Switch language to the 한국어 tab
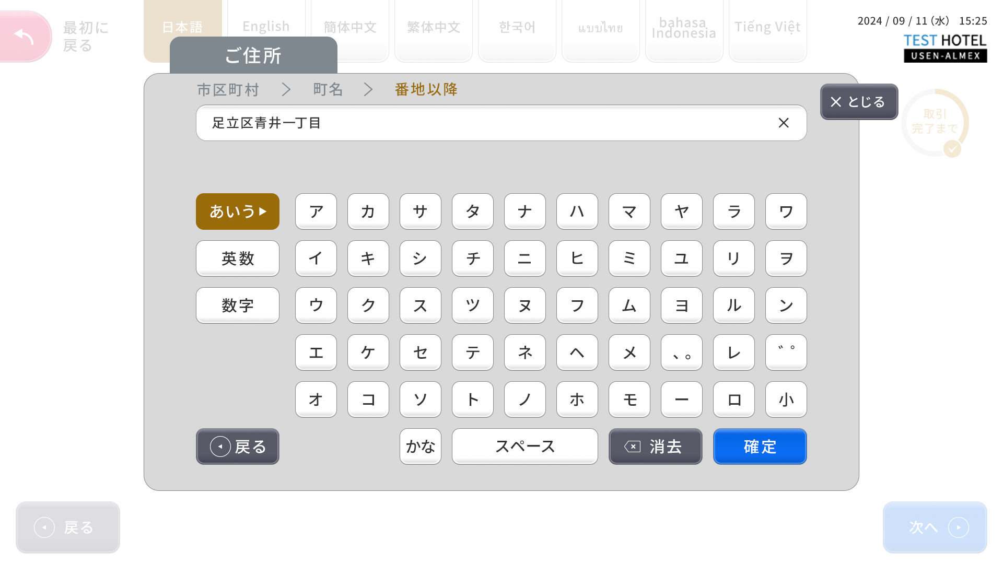The width and height of the screenshot is (1003, 564). coord(517,27)
